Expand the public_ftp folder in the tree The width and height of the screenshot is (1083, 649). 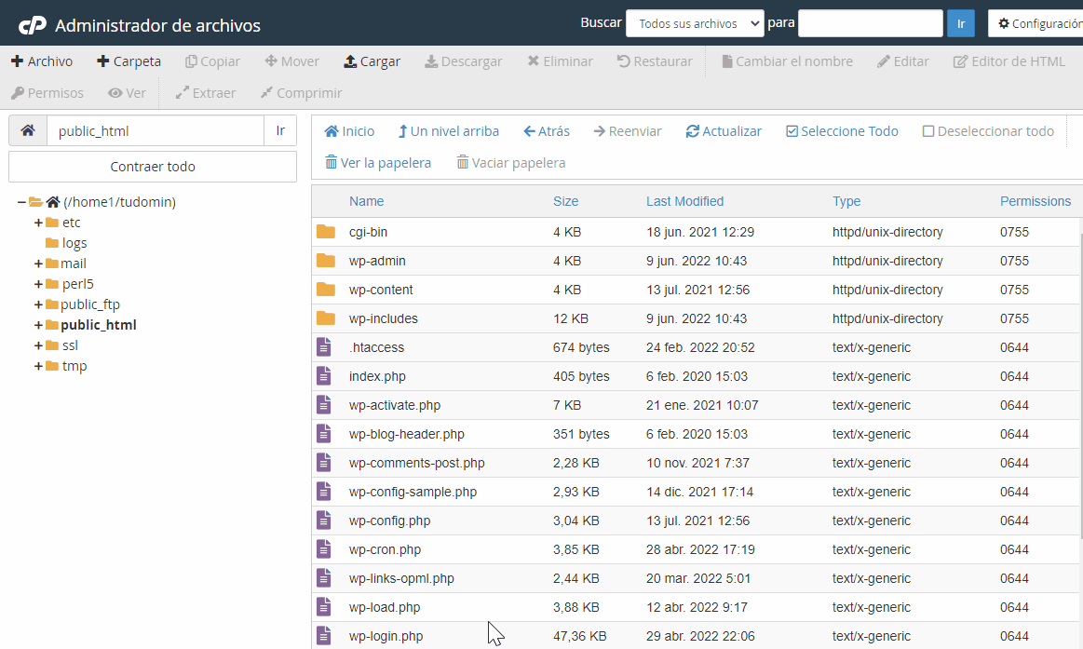coord(39,304)
